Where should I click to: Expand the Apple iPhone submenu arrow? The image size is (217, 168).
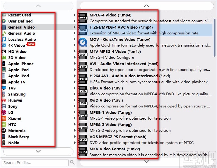pos(75,64)
